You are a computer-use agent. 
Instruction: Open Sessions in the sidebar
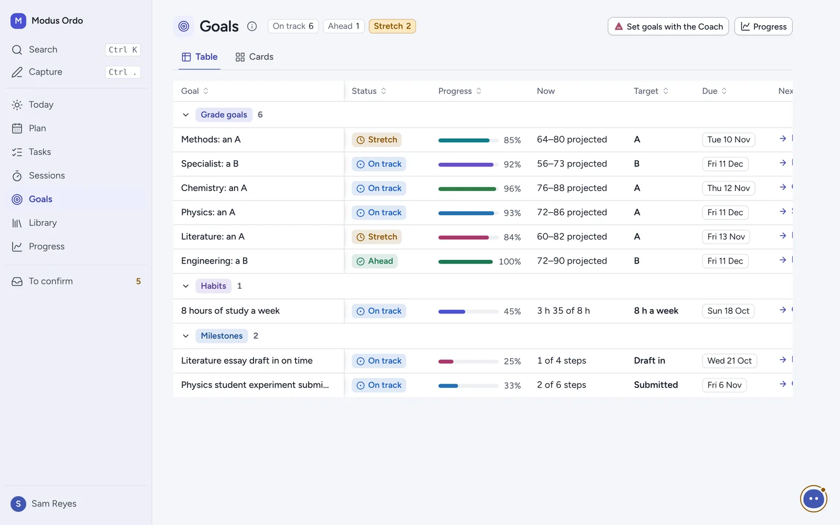(x=76, y=176)
